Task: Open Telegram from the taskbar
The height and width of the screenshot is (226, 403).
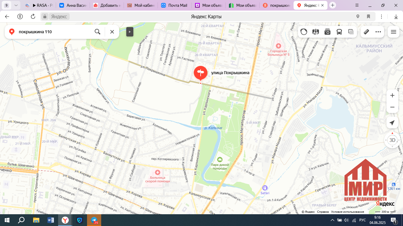Action: [94, 220]
